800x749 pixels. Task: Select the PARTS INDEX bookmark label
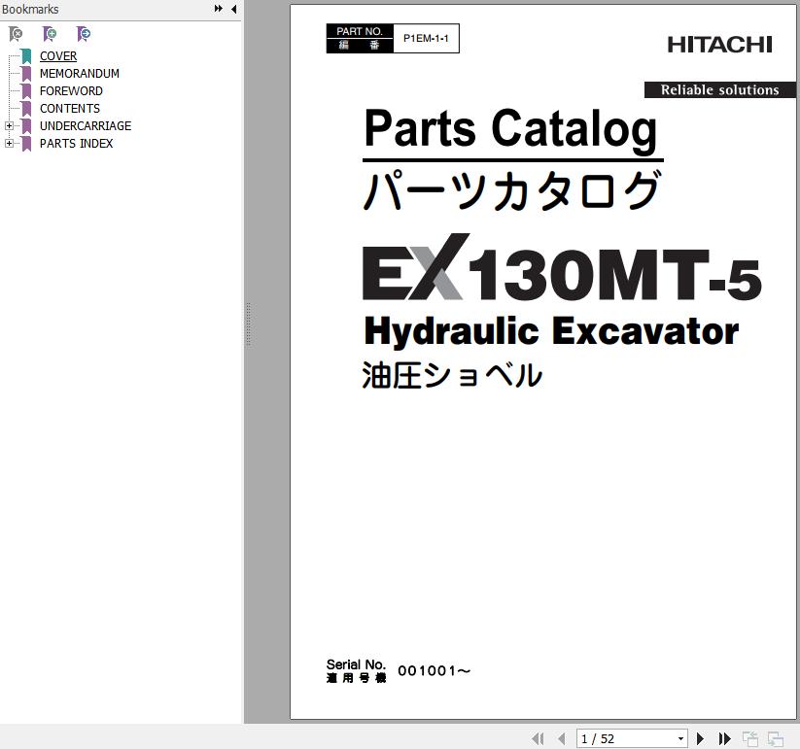pyautogui.click(x=76, y=143)
